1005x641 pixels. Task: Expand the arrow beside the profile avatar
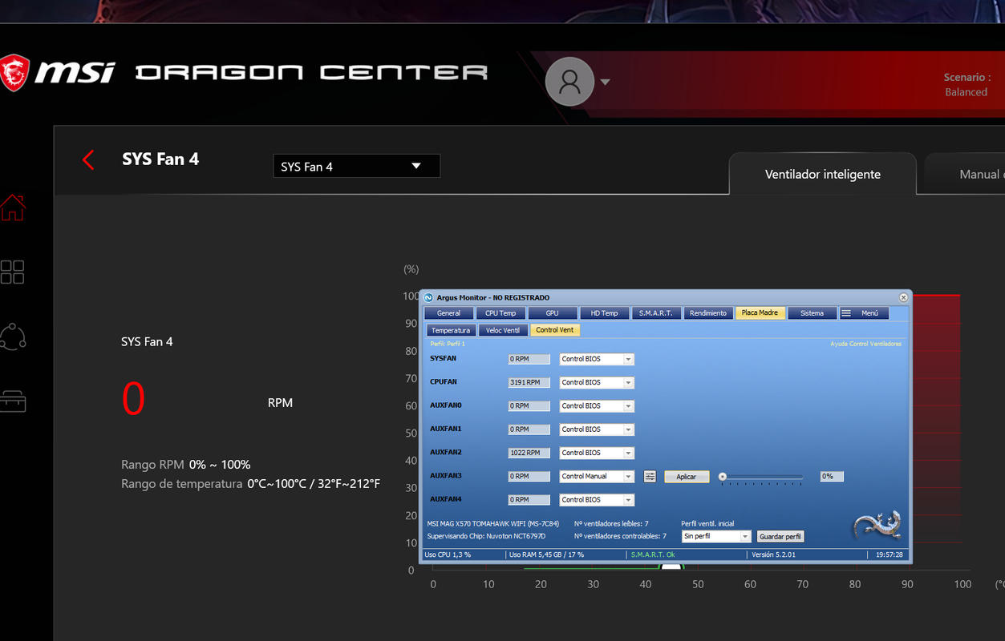[605, 82]
